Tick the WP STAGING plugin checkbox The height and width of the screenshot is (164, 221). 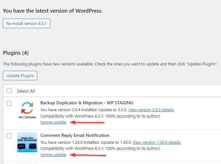(9, 103)
